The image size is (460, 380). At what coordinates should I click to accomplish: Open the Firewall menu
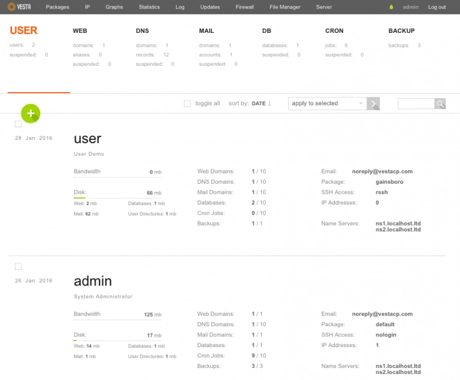coord(244,7)
